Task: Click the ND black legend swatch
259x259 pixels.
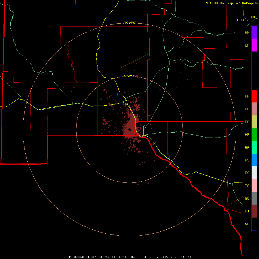Action: point(254,224)
